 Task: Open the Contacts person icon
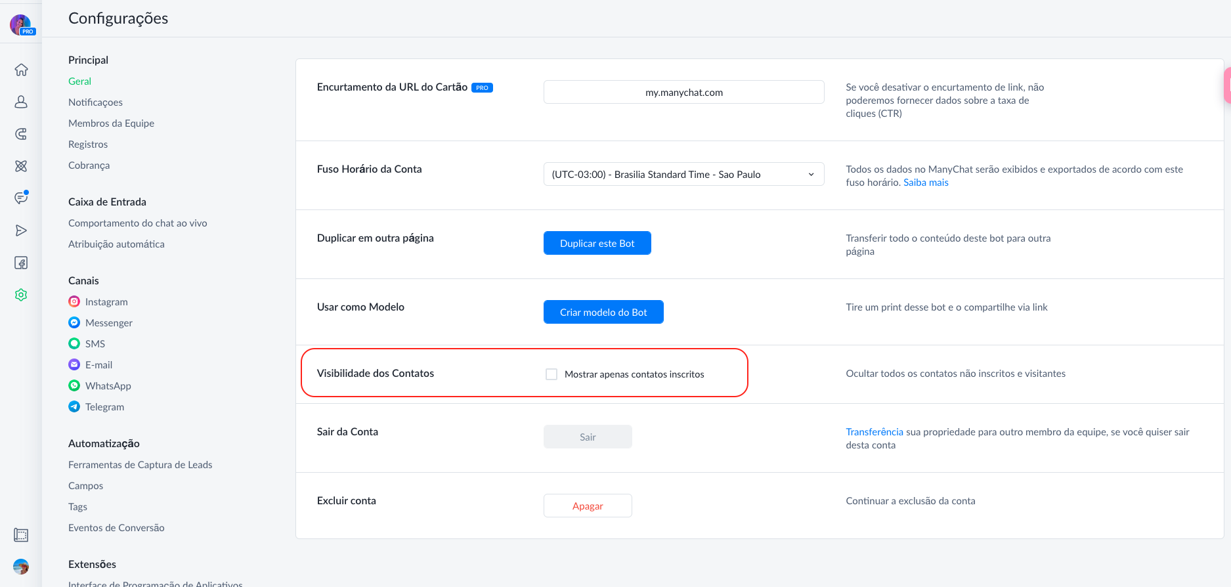pos(21,102)
